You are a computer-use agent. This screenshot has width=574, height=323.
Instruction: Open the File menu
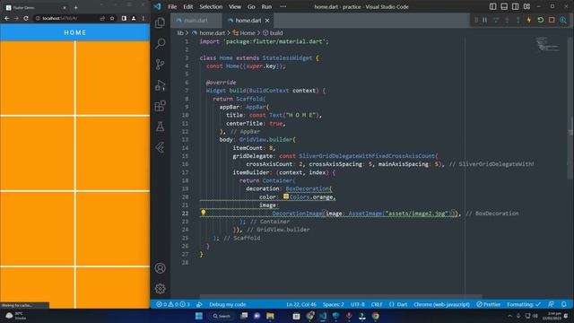[172, 6]
